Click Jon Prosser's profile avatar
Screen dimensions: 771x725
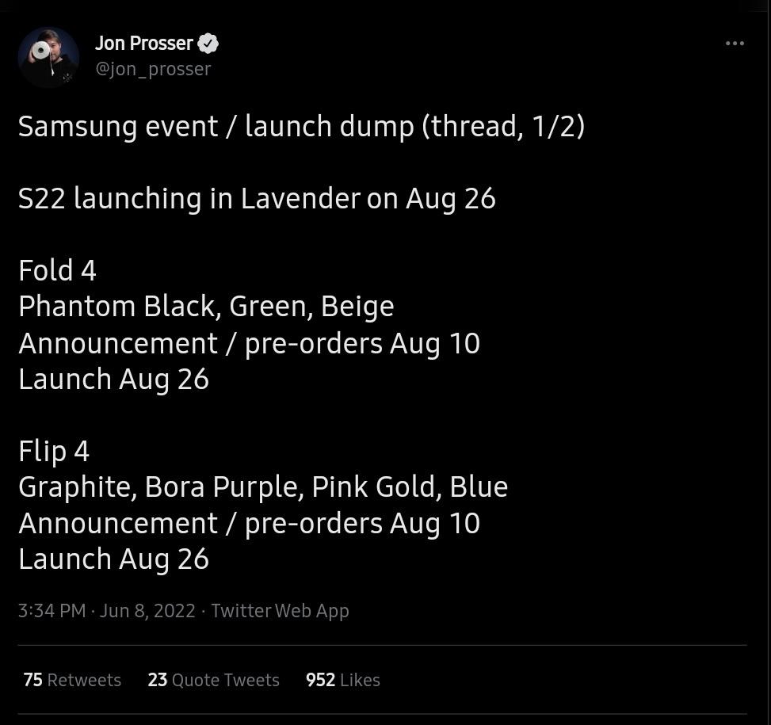click(x=48, y=56)
